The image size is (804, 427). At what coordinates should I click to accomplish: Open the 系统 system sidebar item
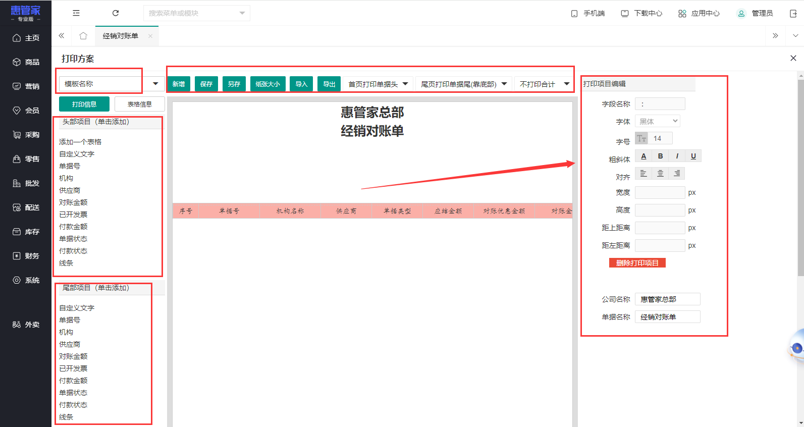(x=26, y=280)
